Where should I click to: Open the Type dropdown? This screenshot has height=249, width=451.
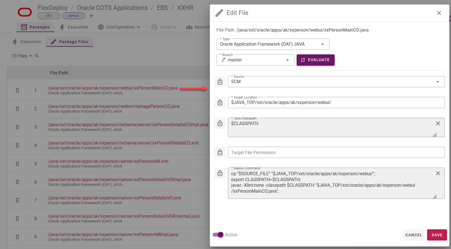pos(273,44)
